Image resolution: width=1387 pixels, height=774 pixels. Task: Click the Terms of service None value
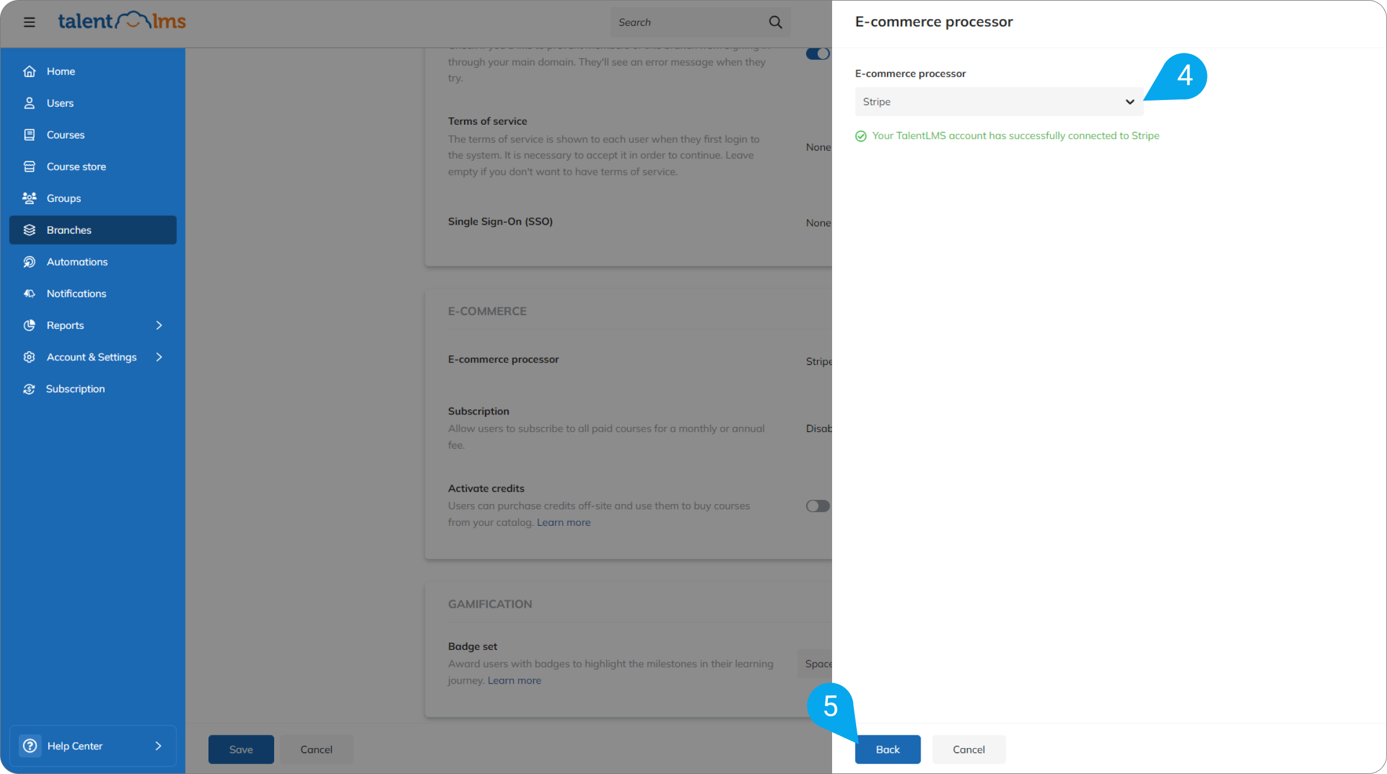tap(818, 147)
